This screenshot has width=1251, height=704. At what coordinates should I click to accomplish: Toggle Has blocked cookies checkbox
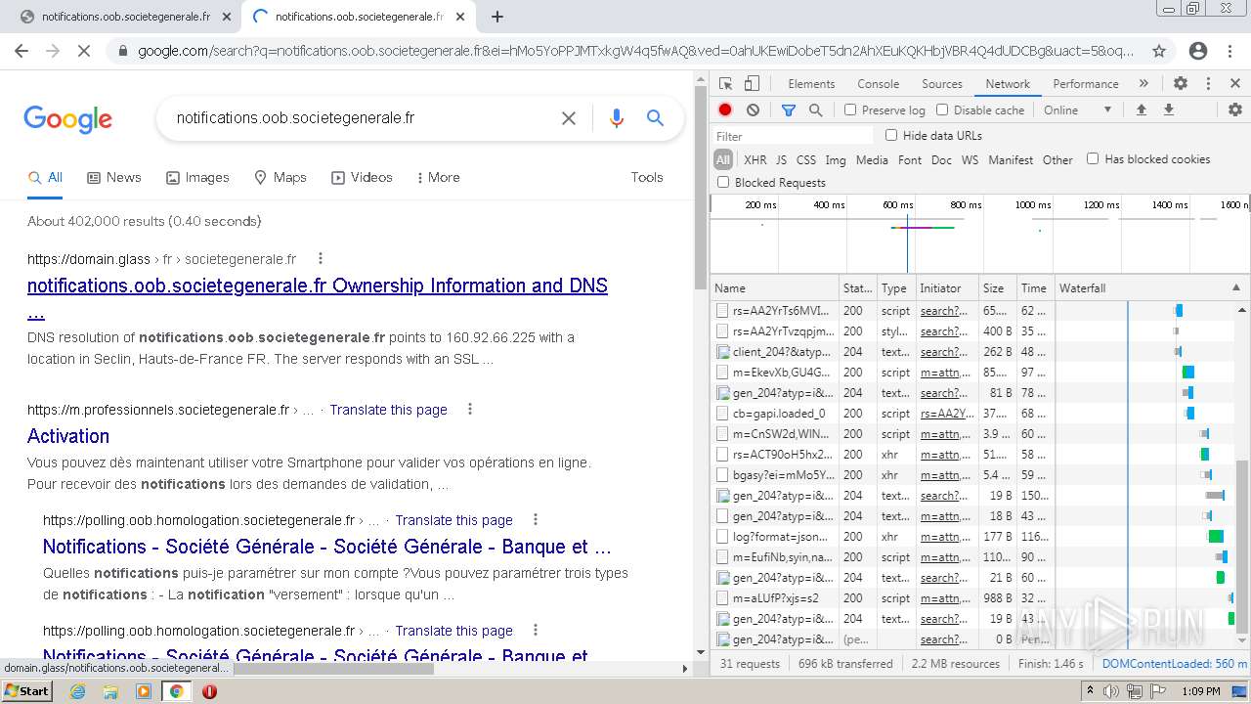click(x=1093, y=158)
